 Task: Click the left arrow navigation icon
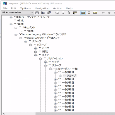[103, 13]
